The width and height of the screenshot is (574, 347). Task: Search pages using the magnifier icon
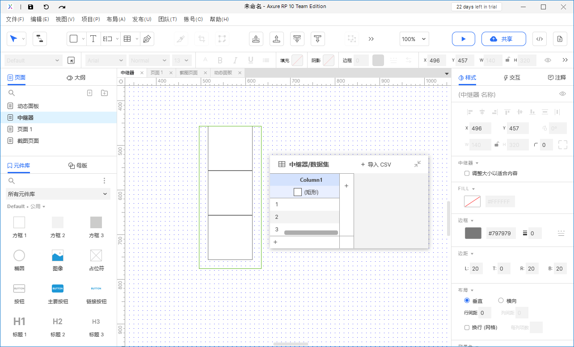(12, 93)
